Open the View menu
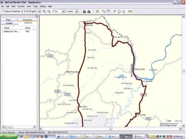 point(29,6)
